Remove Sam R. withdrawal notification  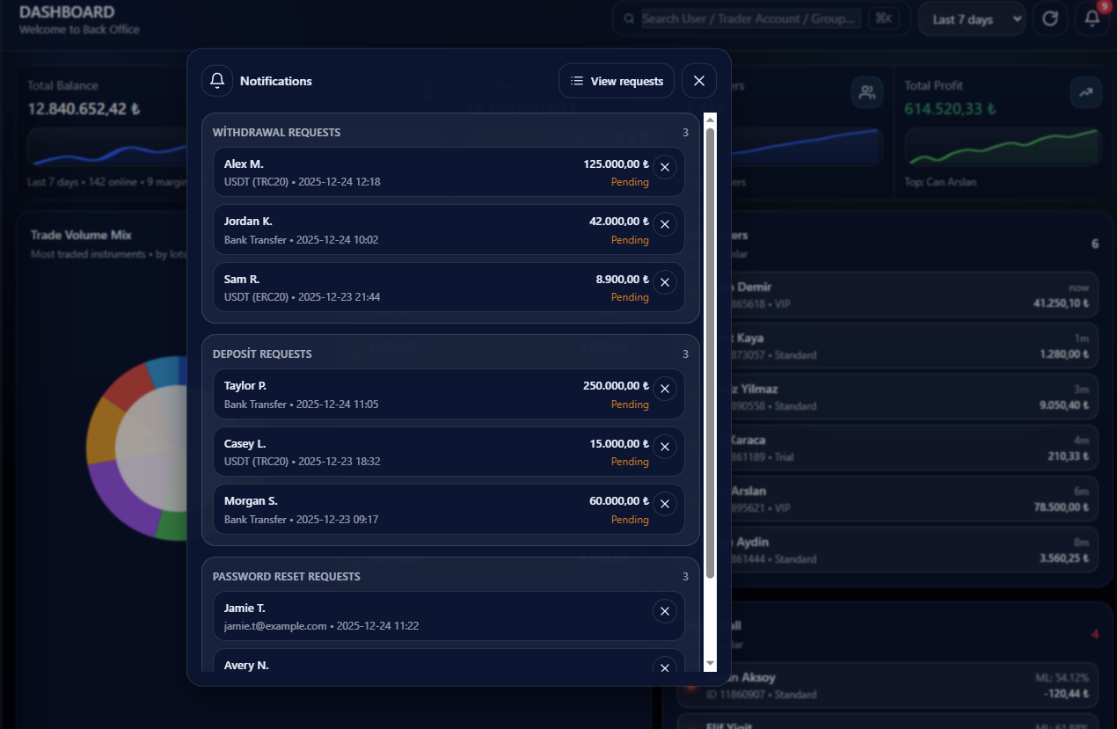click(664, 282)
